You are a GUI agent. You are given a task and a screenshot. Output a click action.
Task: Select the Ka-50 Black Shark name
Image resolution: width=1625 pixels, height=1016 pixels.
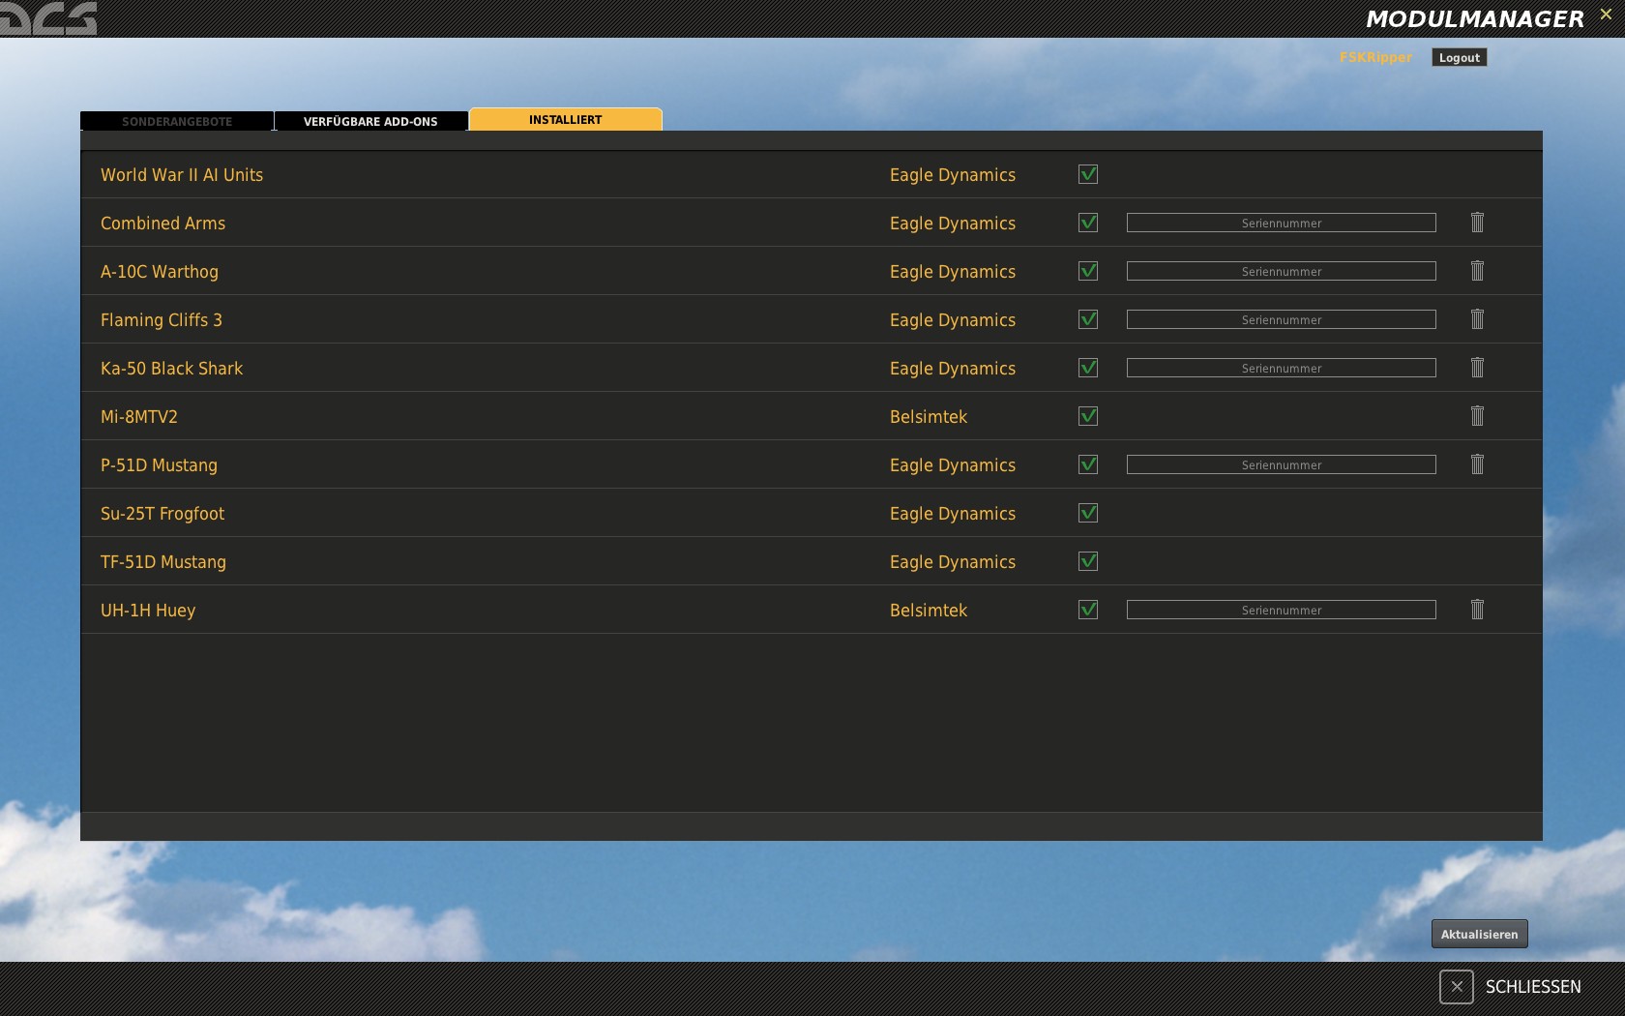pyautogui.click(x=171, y=369)
